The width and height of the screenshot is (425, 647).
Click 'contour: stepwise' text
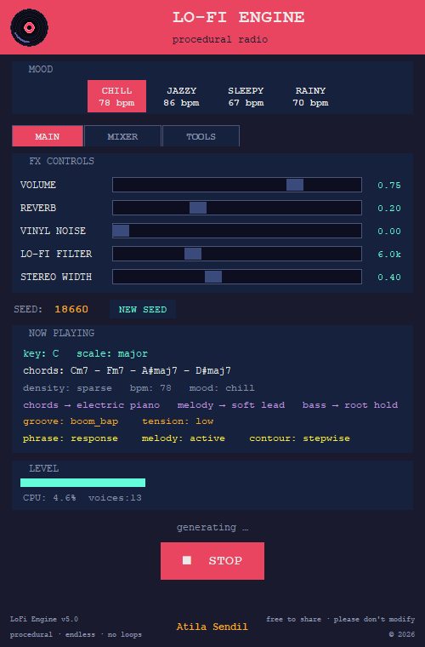coord(299,438)
